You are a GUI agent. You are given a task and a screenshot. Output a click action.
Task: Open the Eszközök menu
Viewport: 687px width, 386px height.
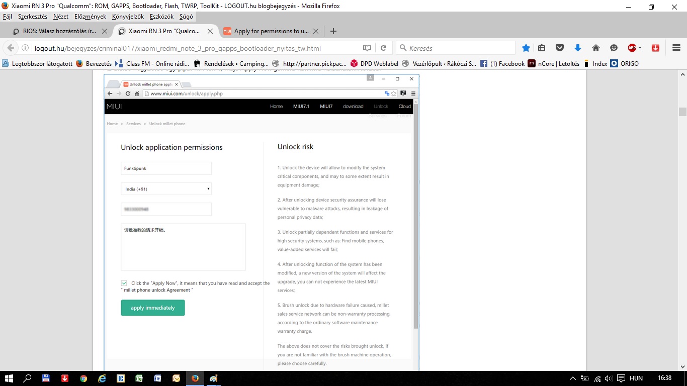[x=161, y=17]
